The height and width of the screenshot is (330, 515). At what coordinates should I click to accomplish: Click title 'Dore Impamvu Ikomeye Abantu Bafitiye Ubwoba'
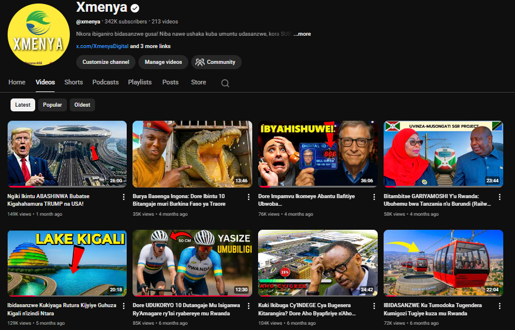click(x=306, y=200)
